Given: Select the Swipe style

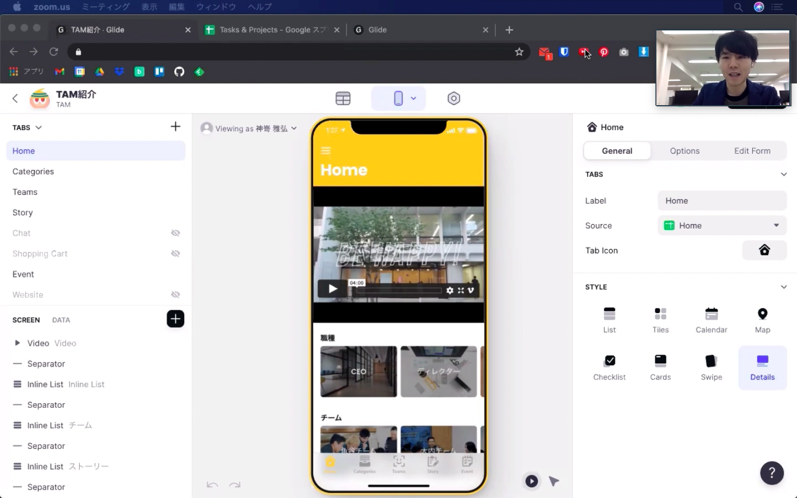Looking at the screenshot, I should [711, 368].
